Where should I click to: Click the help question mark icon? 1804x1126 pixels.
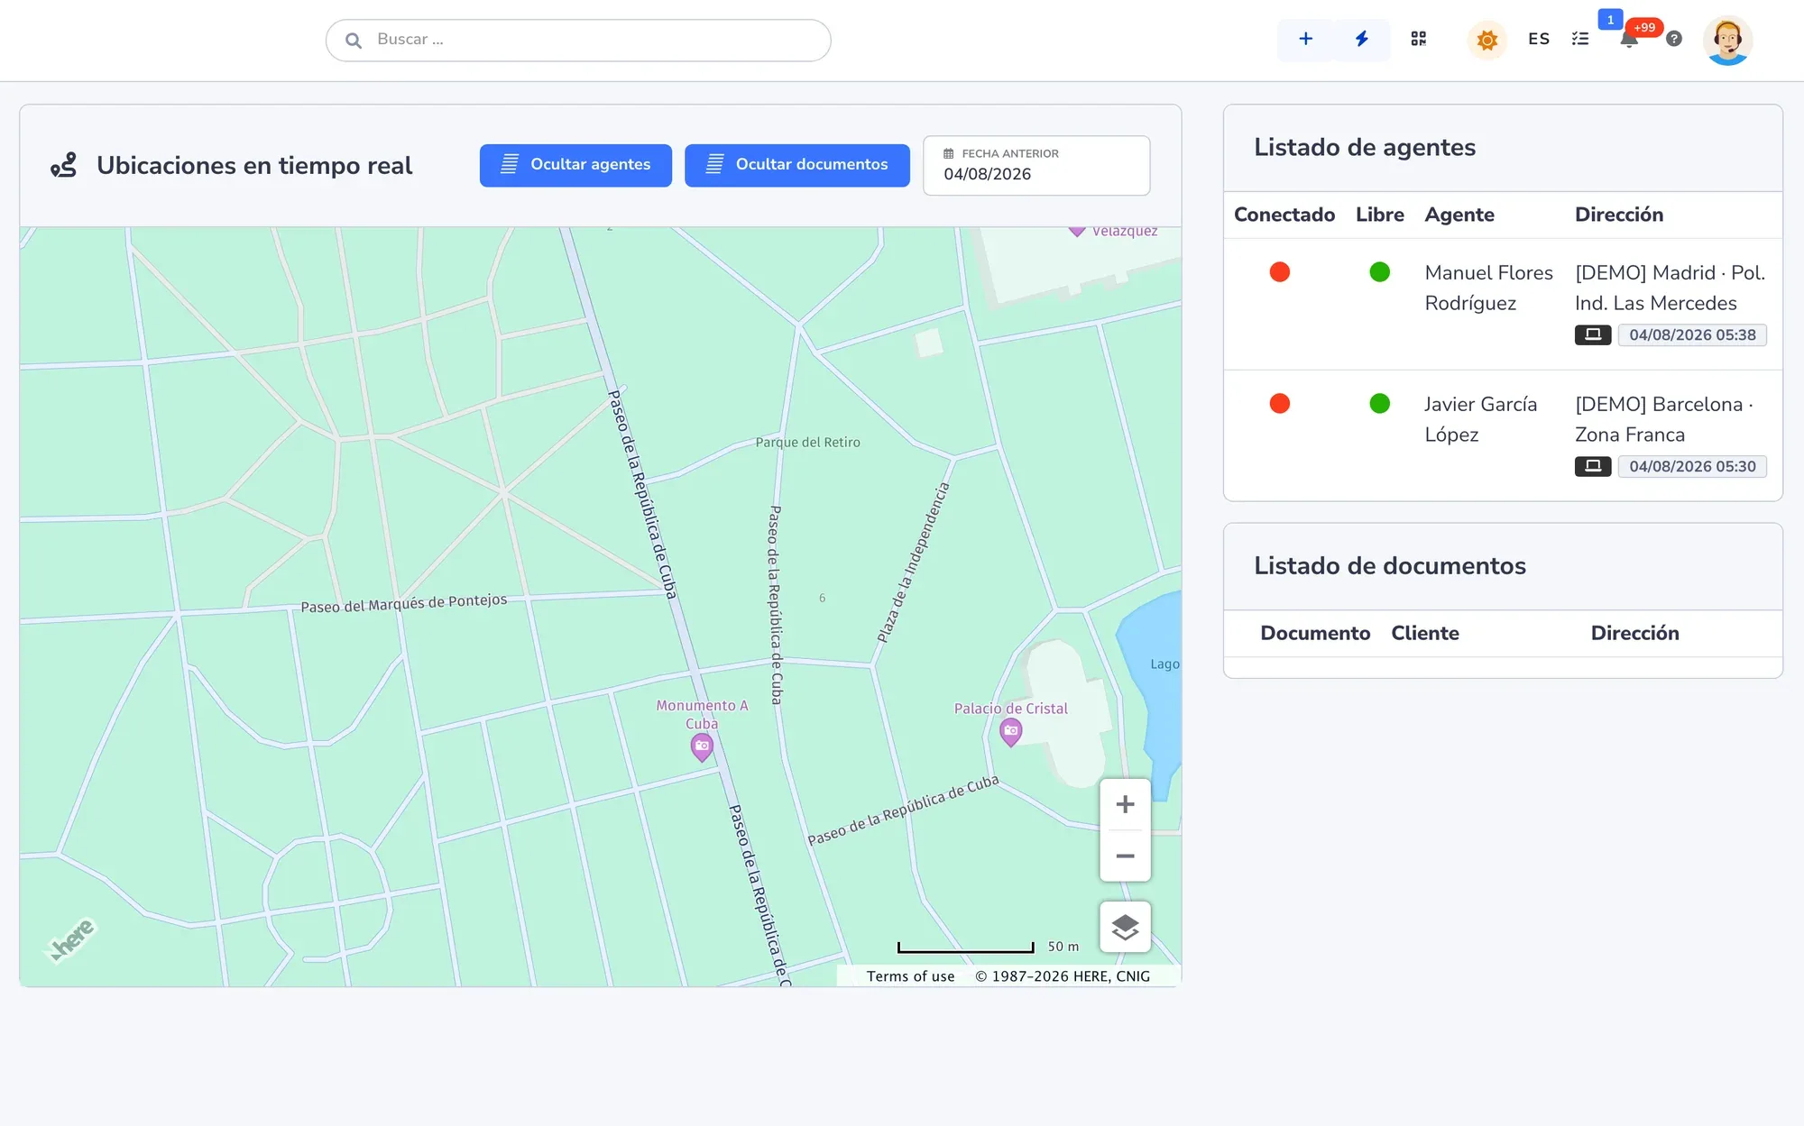coord(1674,39)
